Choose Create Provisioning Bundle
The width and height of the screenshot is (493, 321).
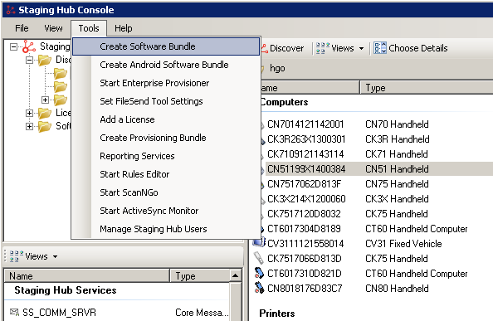point(153,138)
